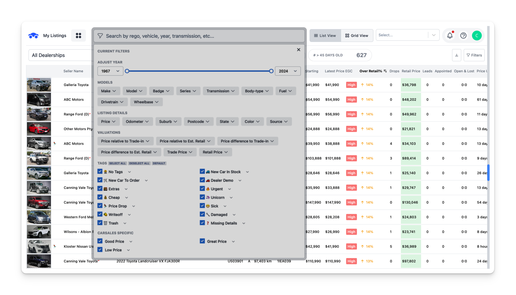Open the 1967 start year dropdown
Screen dimensions: 516x295
110,71
